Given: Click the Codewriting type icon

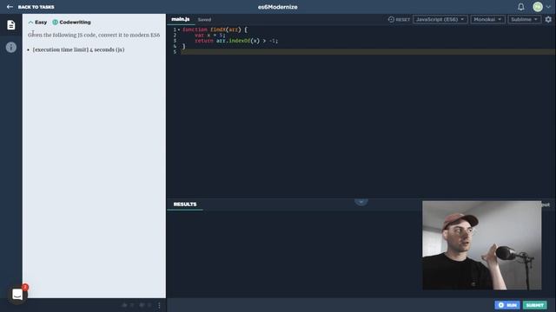Looking at the screenshot, I should (55, 23).
